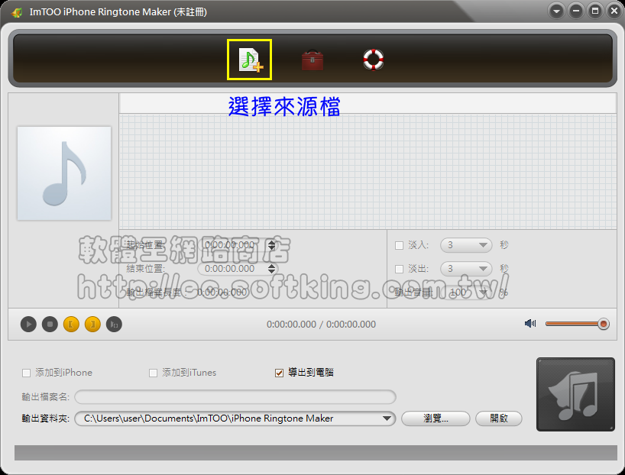Uncheck the 導出到電腦 checkbox
Screen dimensions: 625x475
(280, 373)
